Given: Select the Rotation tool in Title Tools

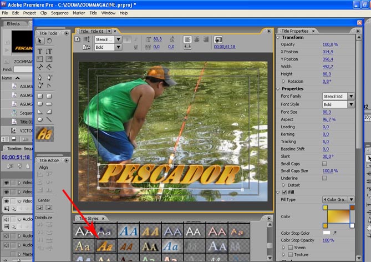Looking at the screenshot, I should point(49,41).
